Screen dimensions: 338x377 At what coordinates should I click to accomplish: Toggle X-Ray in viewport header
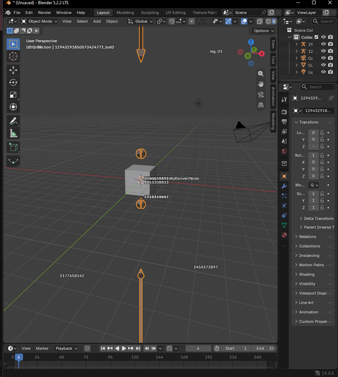click(260, 21)
